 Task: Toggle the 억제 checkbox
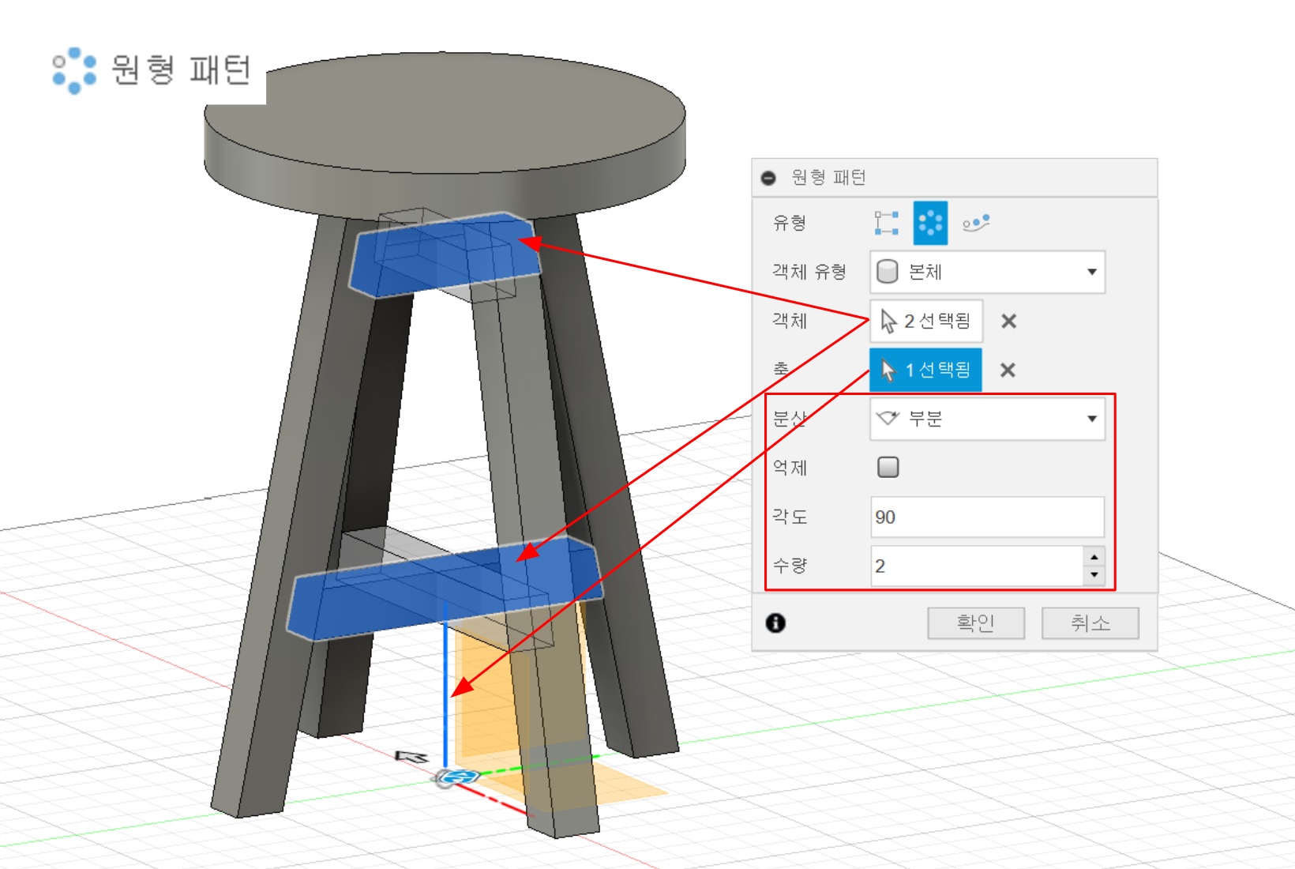888,467
